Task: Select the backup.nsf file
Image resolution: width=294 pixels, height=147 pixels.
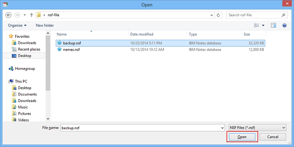Action: click(x=161, y=43)
